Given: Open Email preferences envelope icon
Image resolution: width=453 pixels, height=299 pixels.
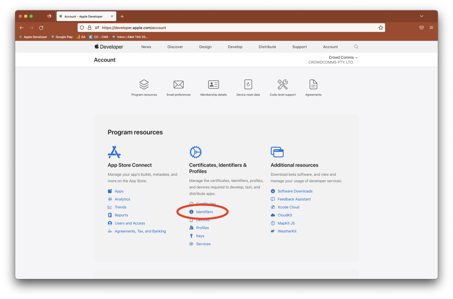Looking at the screenshot, I should 179,85.
